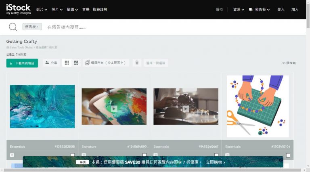310x172 pixels.
Task: Open comment icon for item #1458240667
Action: pyautogui.click(x=155, y=155)
